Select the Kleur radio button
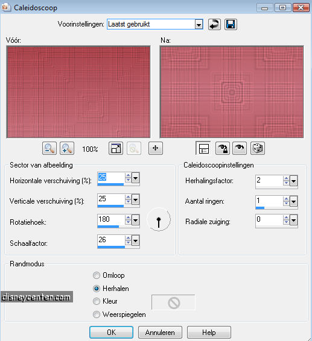The width and height of the screenshot is (312, 341). (x=97, y=301)
